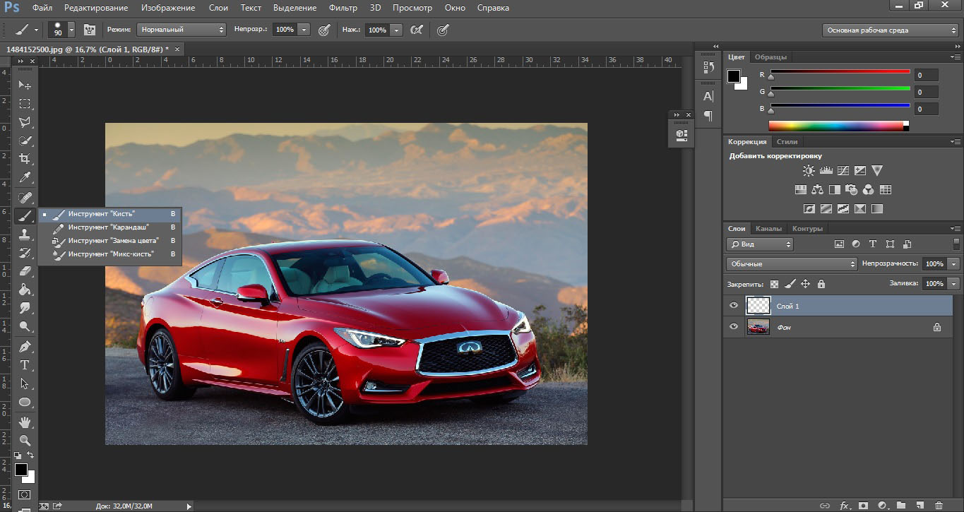Open the Основная рабочая среда workspace dropdown
Image resolution: width=964 pixels, height=512 pixels.
point(890,30)
